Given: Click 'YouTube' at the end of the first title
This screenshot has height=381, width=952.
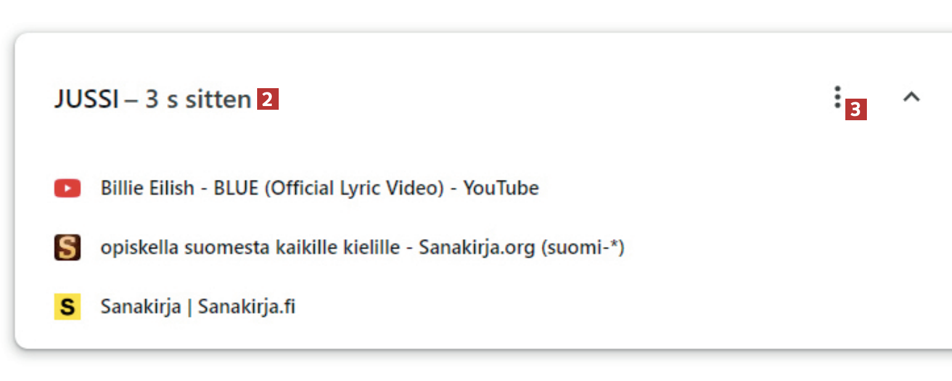Looking at the screenshot, I should tap(501, 188).
